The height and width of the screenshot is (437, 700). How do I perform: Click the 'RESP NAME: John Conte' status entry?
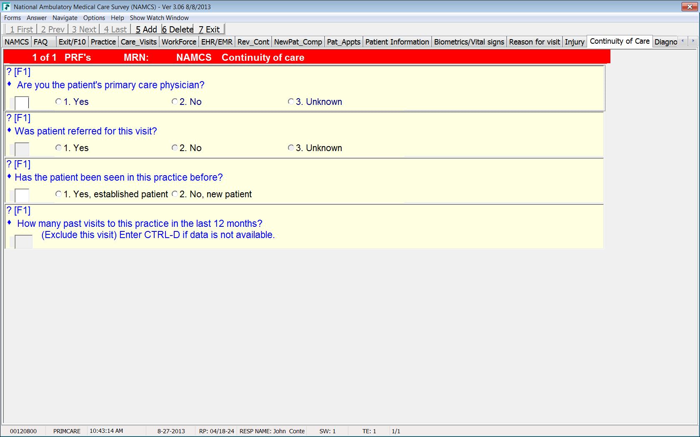272,431
